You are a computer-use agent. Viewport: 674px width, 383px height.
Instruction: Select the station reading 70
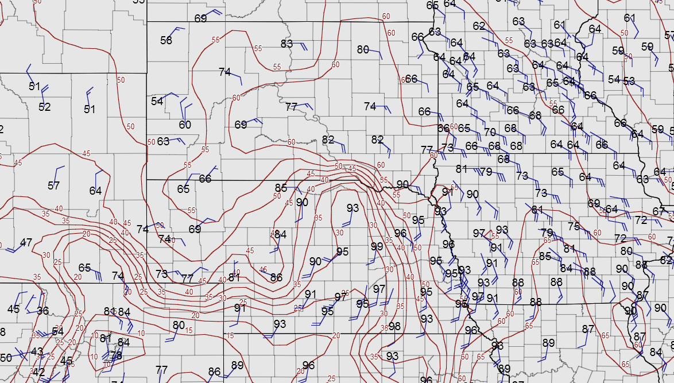(490, 132)
